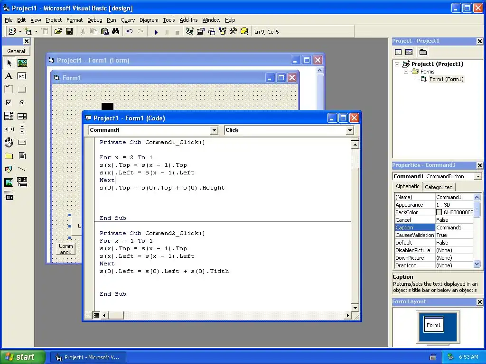Select the PictureBox control in the toolbox

(x=22, y=63)
